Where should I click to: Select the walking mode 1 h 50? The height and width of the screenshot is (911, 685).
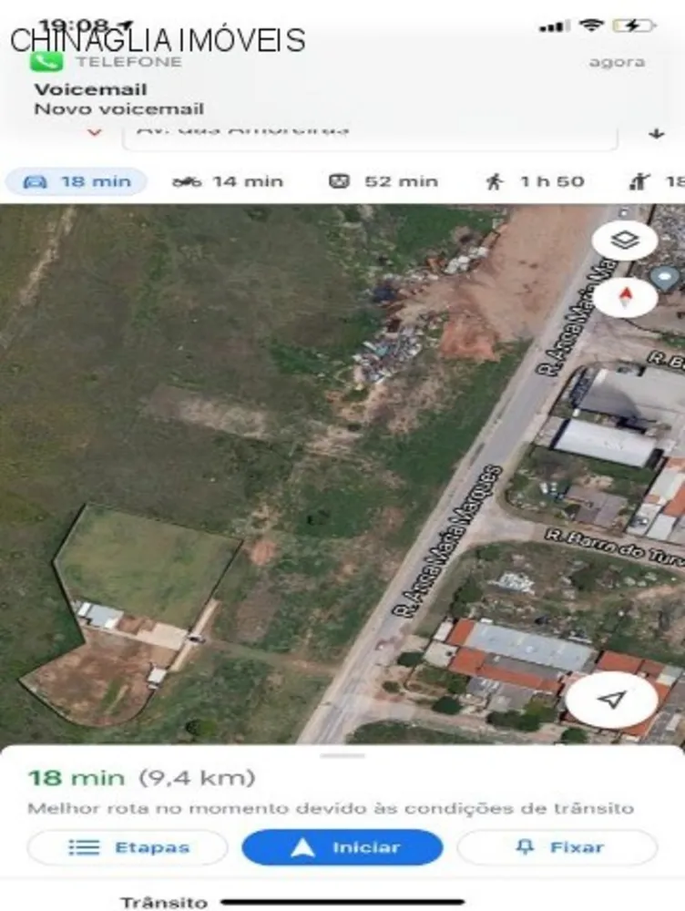534,182
